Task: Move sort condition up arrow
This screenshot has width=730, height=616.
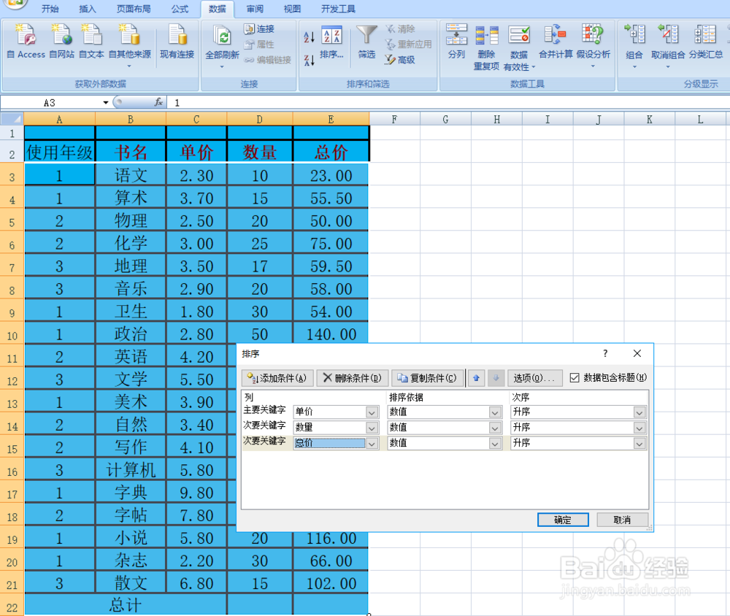Action: (476, 377)
